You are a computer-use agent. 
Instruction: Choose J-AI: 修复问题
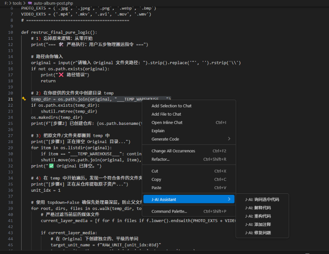click(262, 233)
